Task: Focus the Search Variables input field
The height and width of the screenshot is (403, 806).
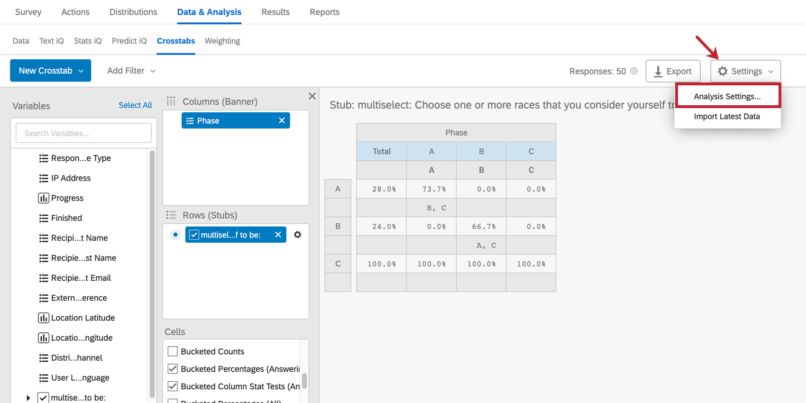Action: (84, 133)
